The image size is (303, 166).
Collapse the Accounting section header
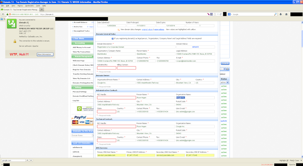coord(82,43)
